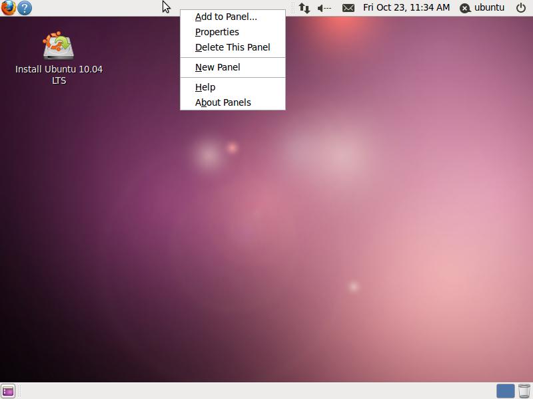Click the Show Desktop button in bottom panel
The width and height of the screenshot is (533, 399).
pyautogui.click(x=8, y=391)
